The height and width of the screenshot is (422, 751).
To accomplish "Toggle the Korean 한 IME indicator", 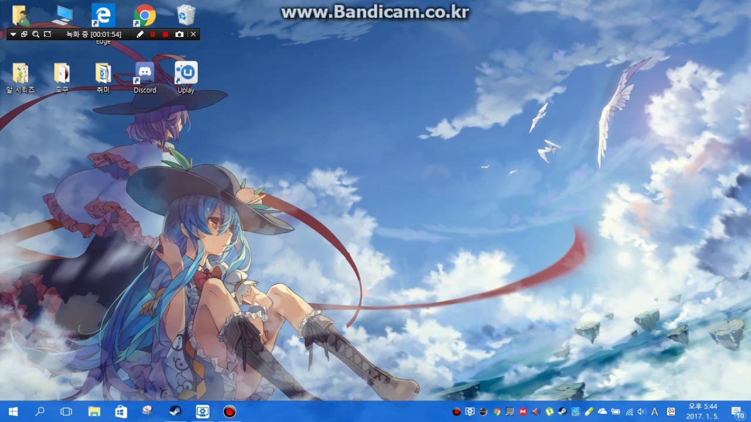I will pyautogui.click(x=671, y=411).
